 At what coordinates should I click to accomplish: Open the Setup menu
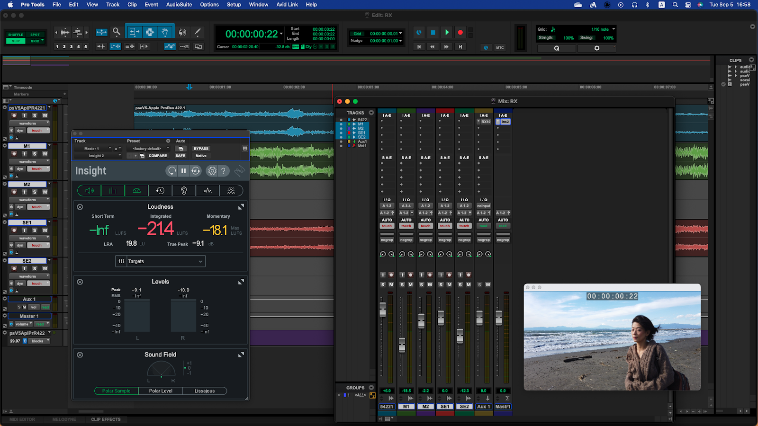234,5
